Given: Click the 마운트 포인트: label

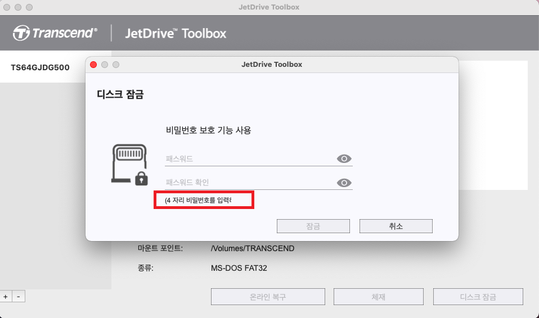Looking at the screenshot, I should click(x=160, y=248).
